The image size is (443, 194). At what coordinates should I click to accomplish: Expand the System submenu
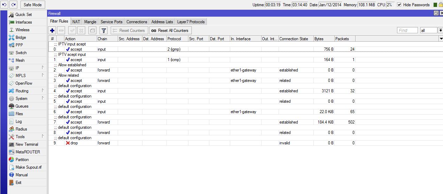[27, 99]
